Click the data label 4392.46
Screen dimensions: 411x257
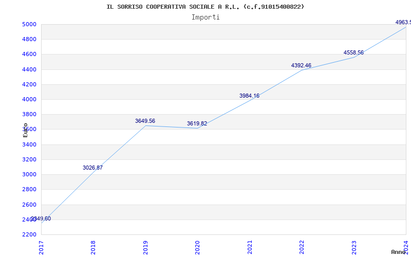(301, 66)
